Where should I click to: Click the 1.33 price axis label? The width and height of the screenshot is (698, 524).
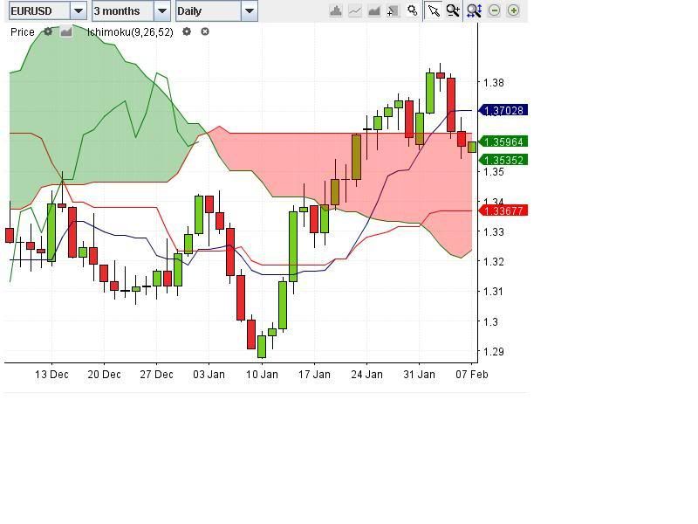coord(494,231)
